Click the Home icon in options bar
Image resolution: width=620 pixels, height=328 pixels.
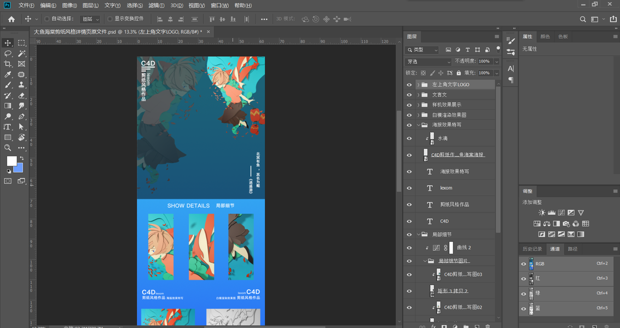click(x=11, y=19)
